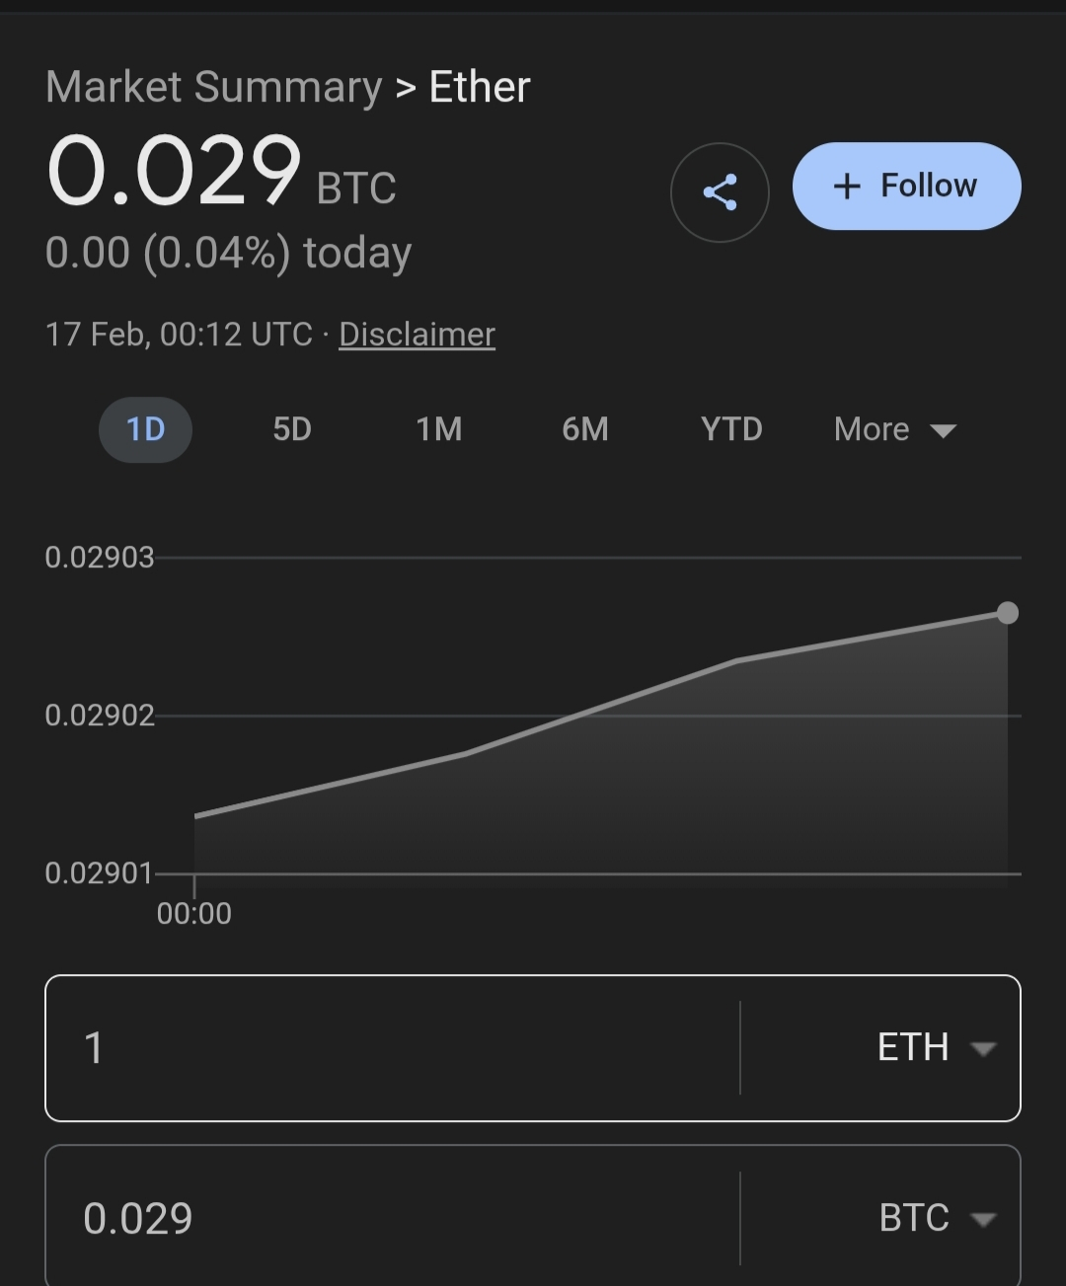Click the chart's endpoint dot marker
This screenshot has height=1286, width=1066.
(x=1007, y=613)
